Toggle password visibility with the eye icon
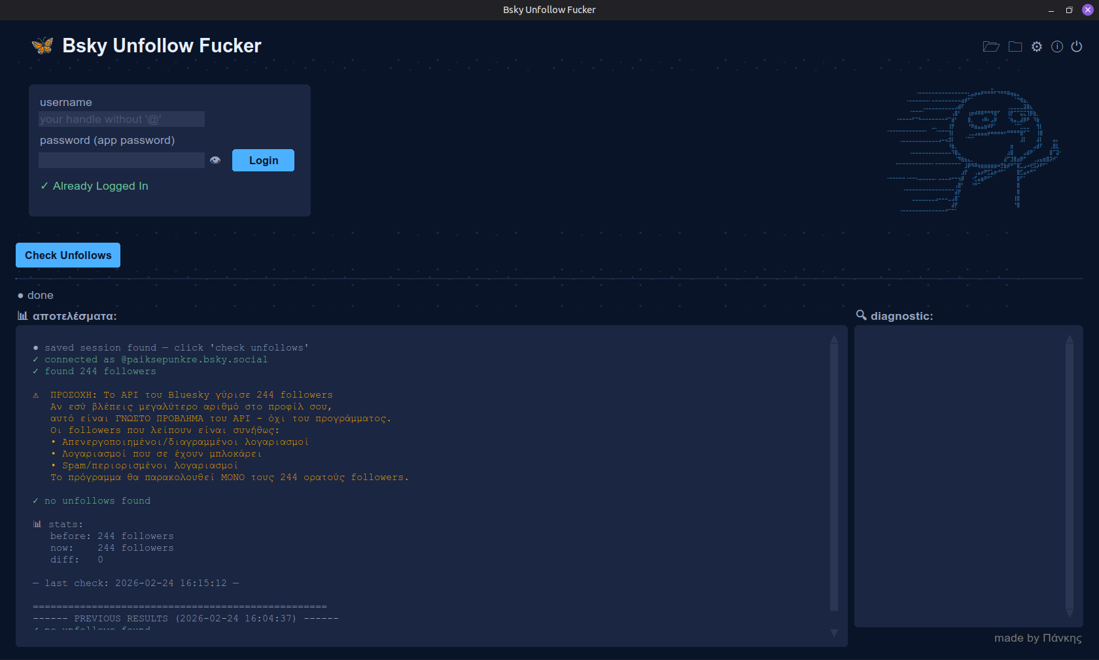The image size is (1099, 660). [215, 160]
